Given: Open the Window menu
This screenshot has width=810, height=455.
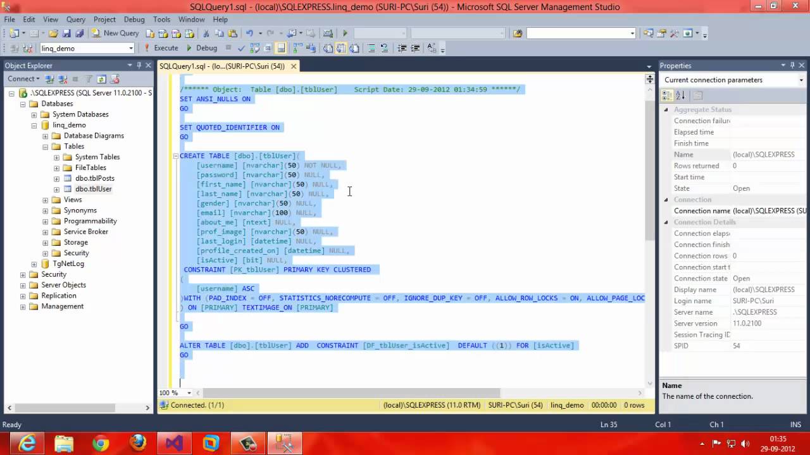Looking at the screenshot, I should point(191,20).
